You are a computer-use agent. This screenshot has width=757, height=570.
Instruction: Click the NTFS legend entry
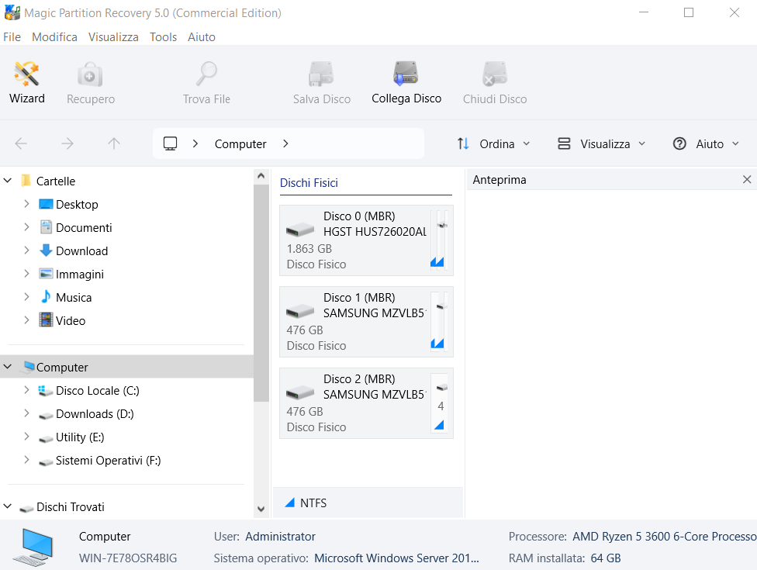[x=306, y=503]
